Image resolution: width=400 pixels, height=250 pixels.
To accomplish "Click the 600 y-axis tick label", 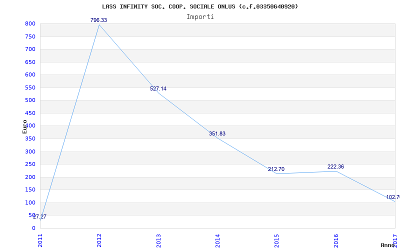I will (x=30, y=74).
